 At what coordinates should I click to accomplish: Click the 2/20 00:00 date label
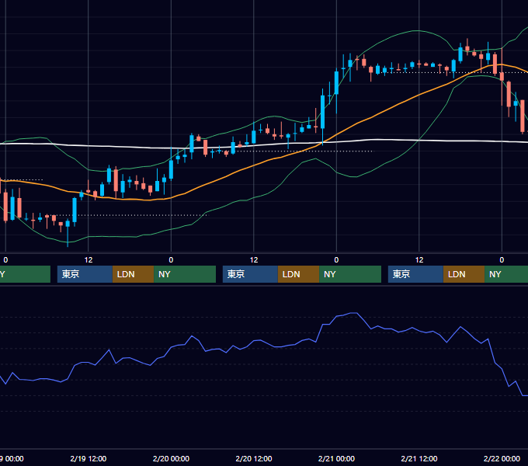(171, 458)
